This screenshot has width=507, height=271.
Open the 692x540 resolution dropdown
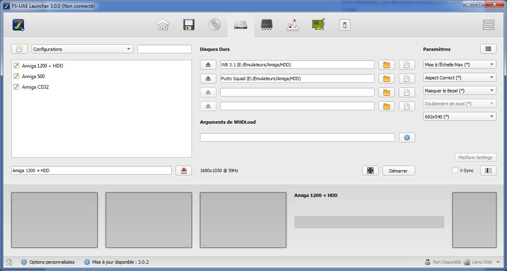click(x=459, y=117)
